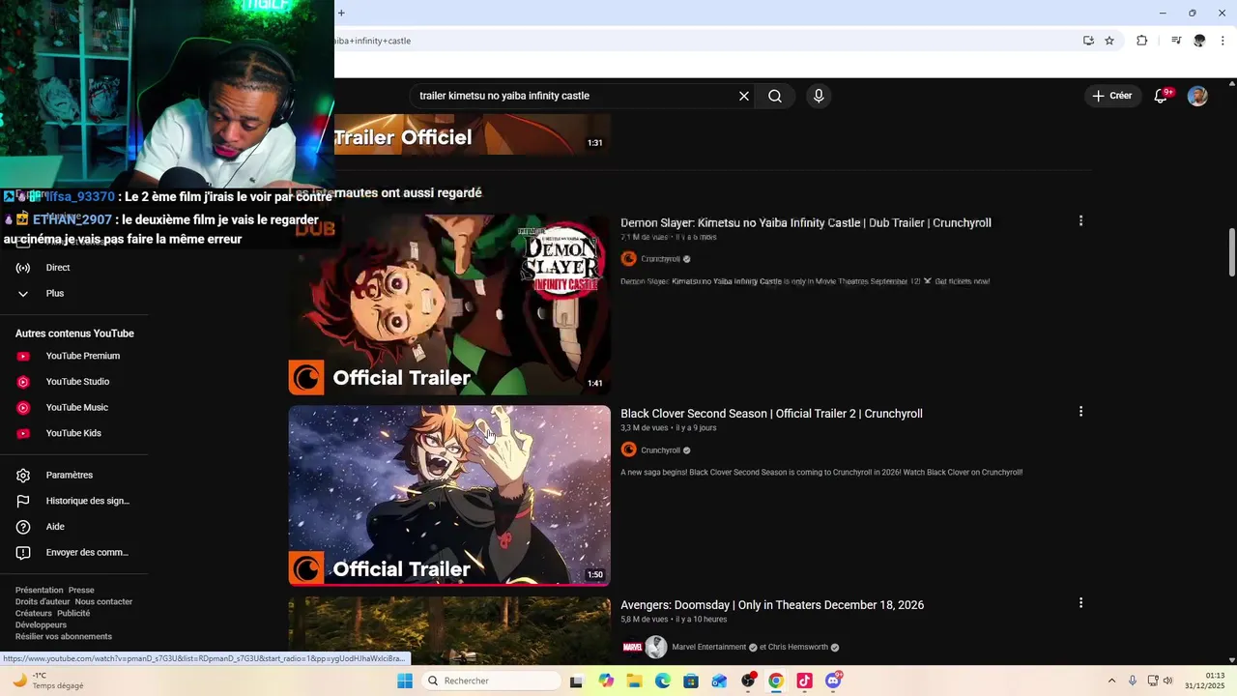Image resolution: width=1237 pixels, height=696 pixels.
Task: Open a new browser tab
Action: (x=341, y=13)
